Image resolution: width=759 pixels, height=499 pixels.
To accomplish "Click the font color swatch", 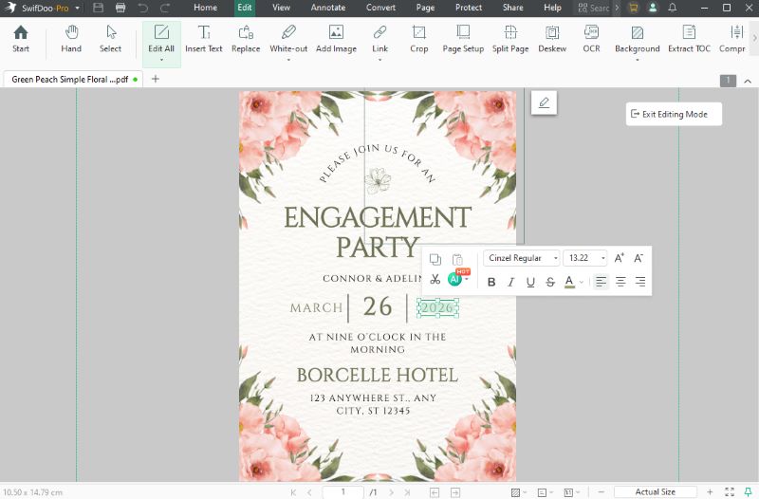I will tap(569, 282).
